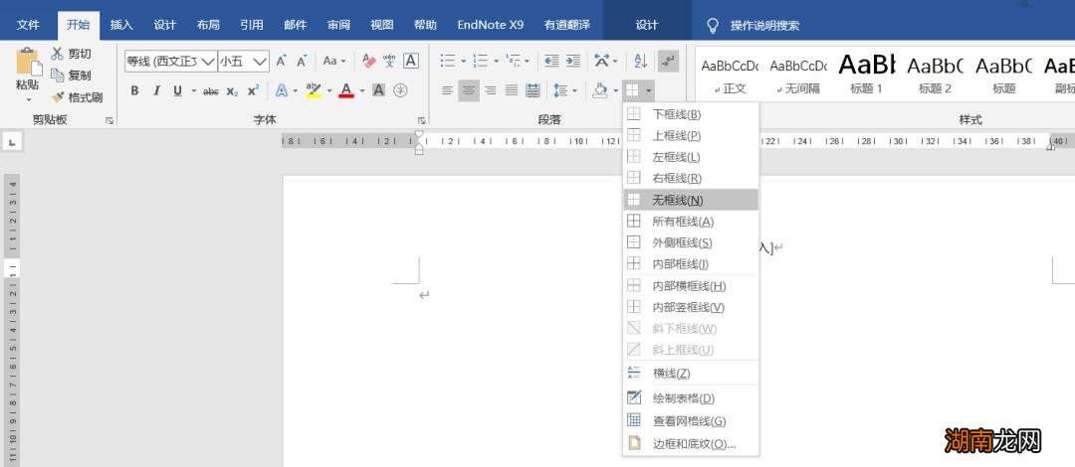
Task: Switch to the 插入 (Insert) tab
Action: [121, 25]
